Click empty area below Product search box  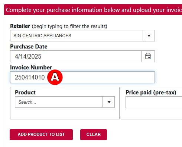(x=65, y=113)
